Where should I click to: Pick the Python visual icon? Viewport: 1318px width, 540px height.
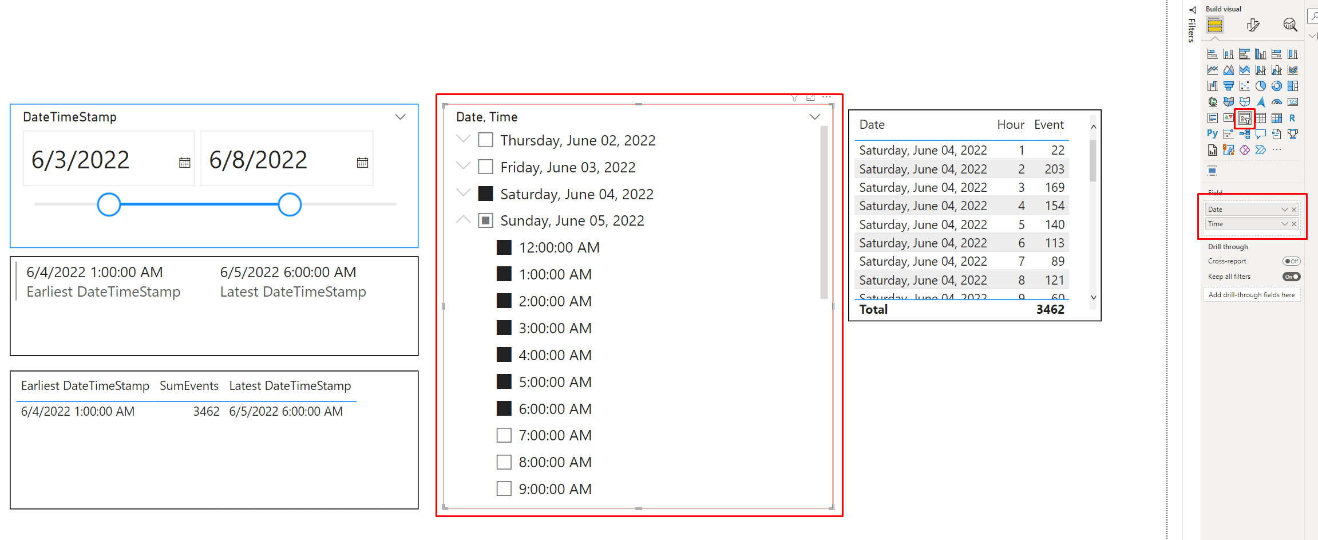pyautogui.click(x=1212, y=134)
